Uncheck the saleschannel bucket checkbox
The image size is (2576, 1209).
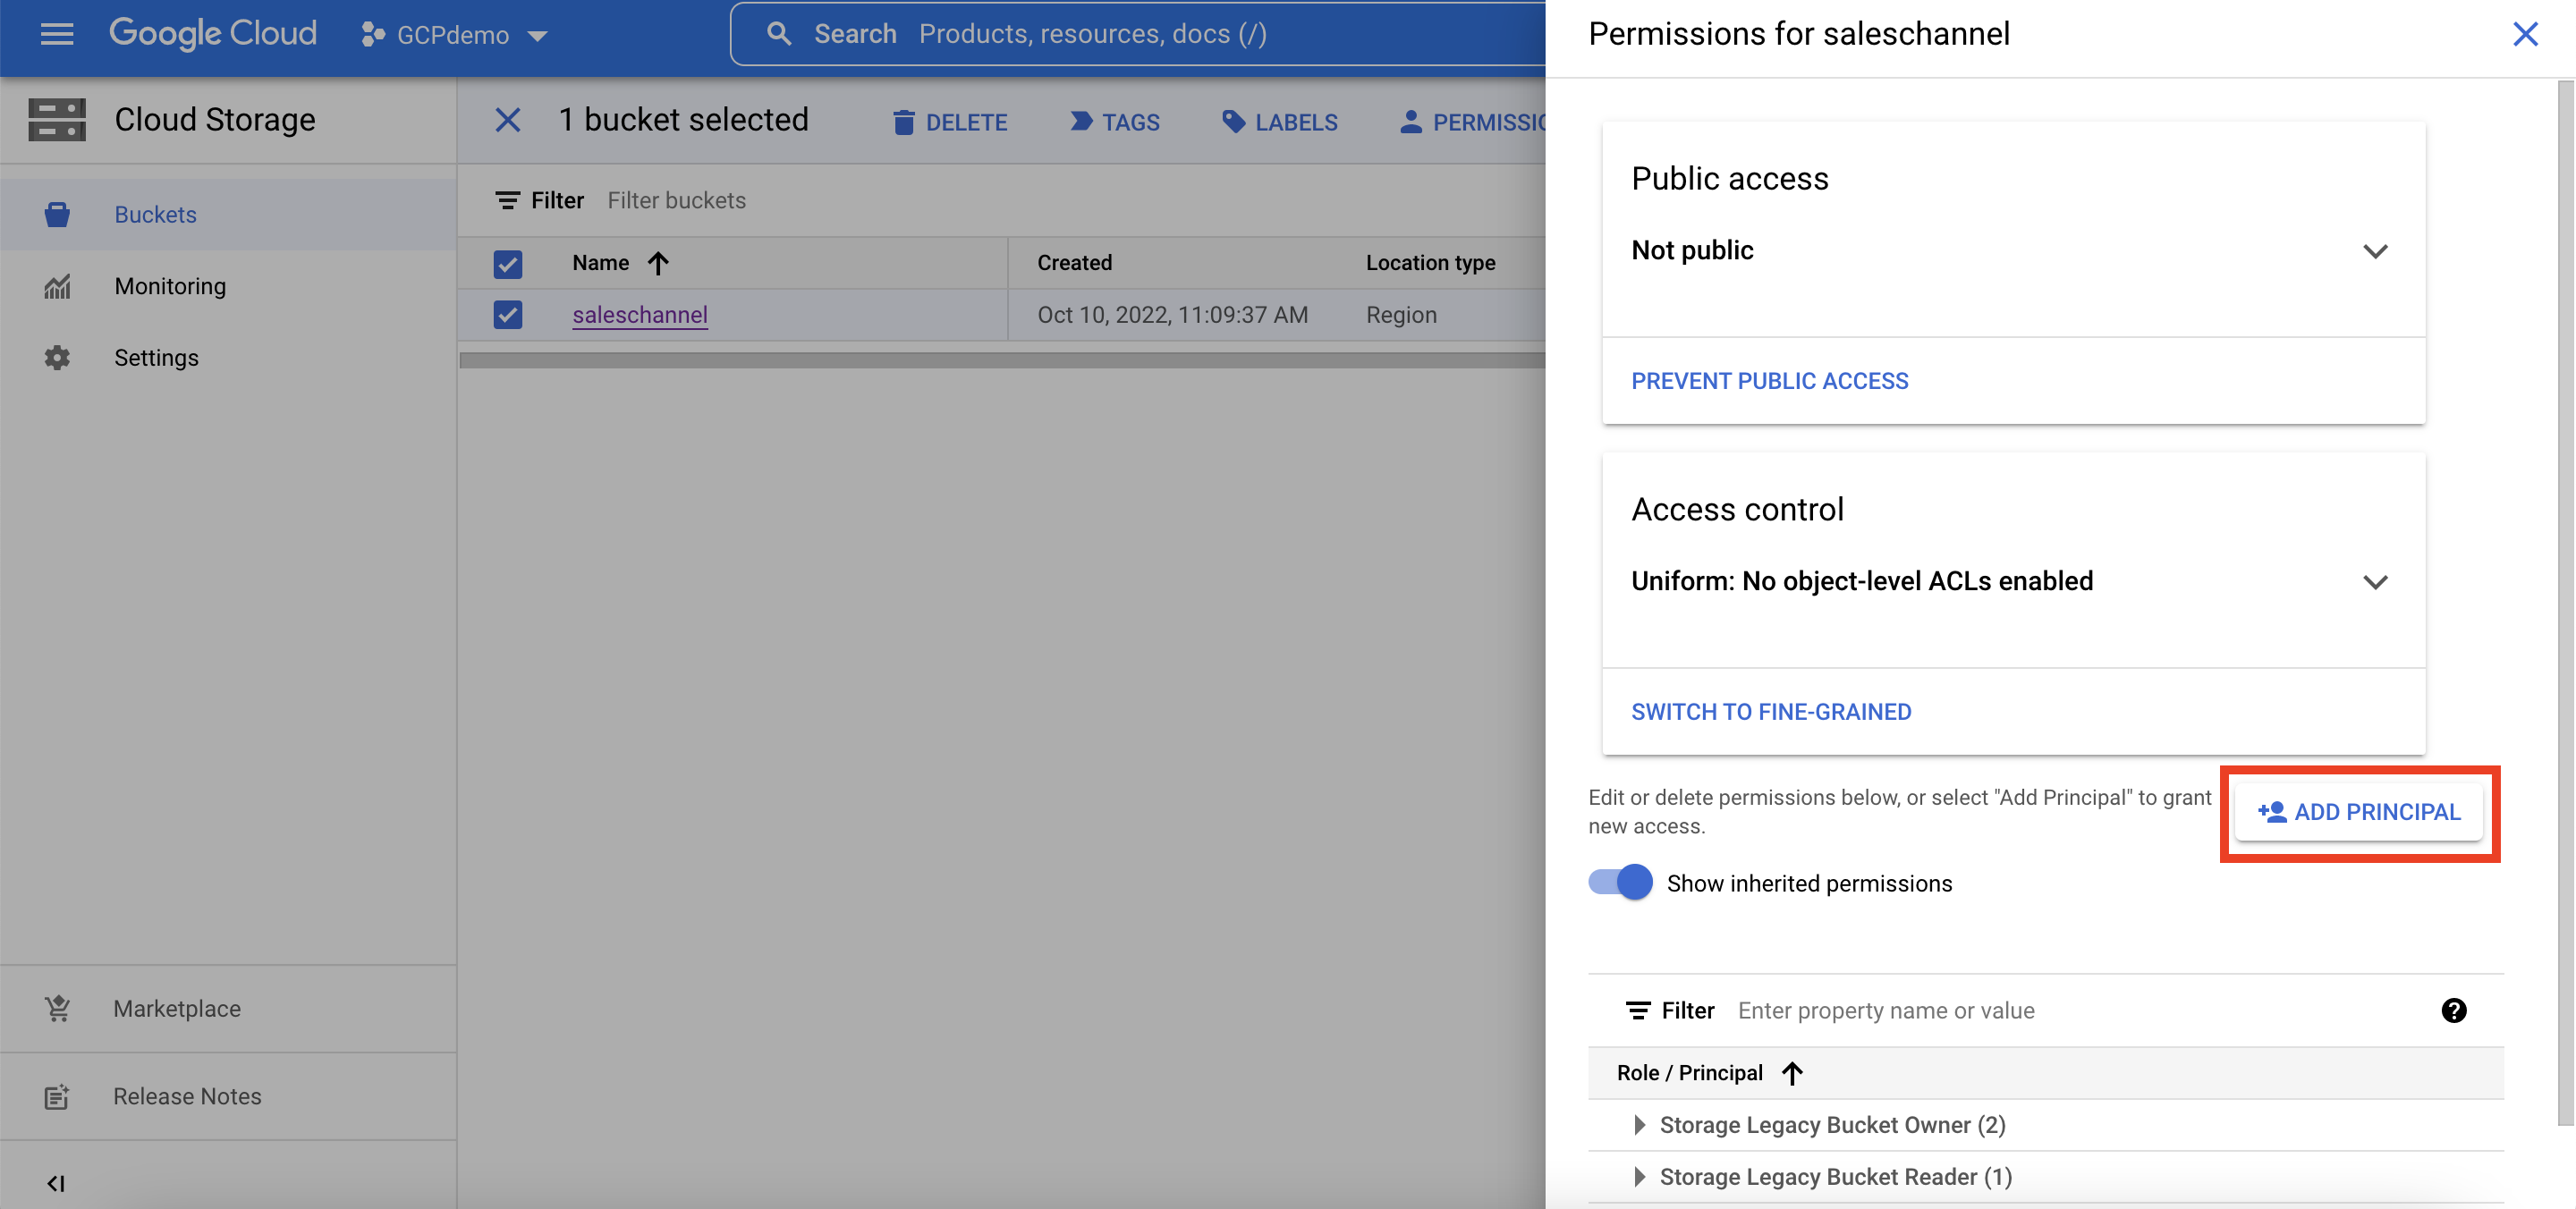[x=508, y=314]
